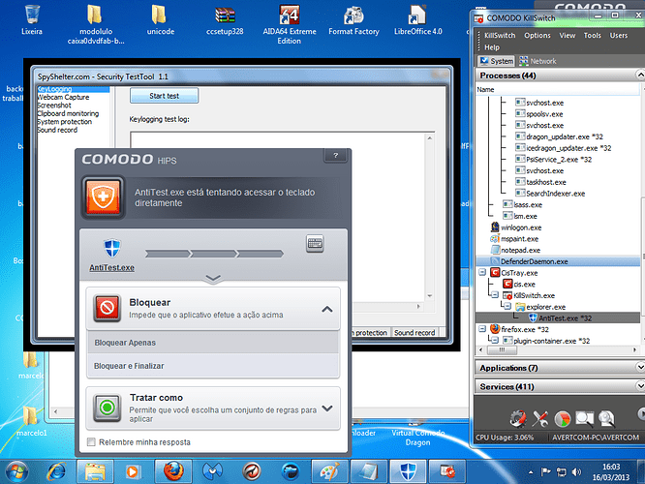This screenshot has height=484, width=645.
Task: Click the Start test button in SpyShelter
Action: [164, 96]
